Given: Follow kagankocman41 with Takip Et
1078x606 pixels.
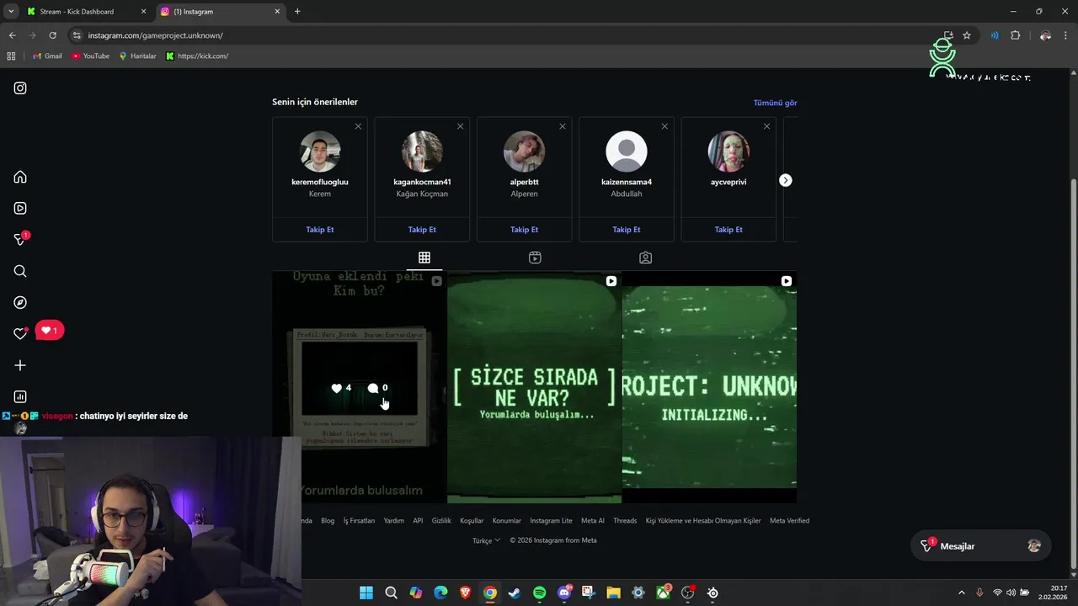Looking at the screenshot, I should (422, 229).
